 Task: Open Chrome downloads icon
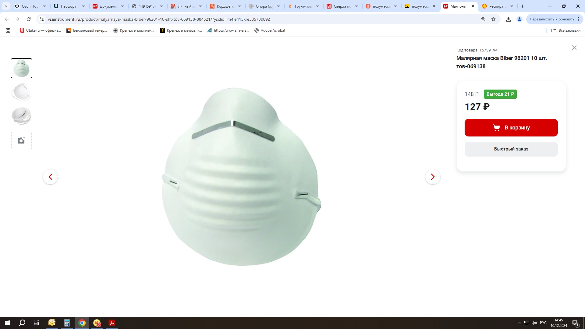coord(508,19)
